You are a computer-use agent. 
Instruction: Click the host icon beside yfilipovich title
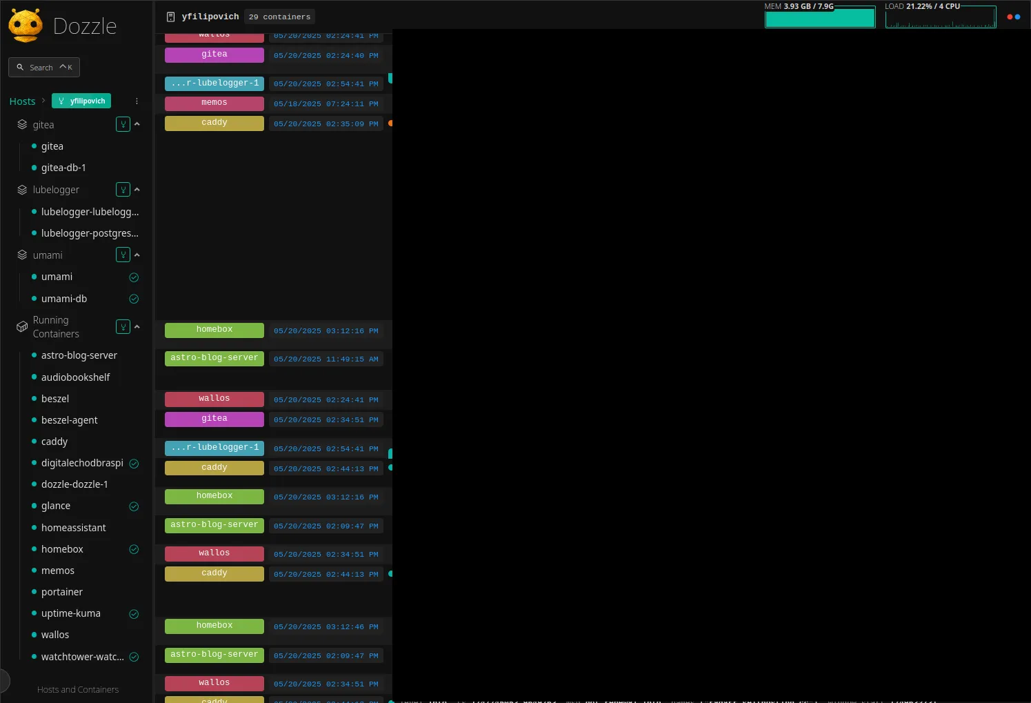(171, 17)
